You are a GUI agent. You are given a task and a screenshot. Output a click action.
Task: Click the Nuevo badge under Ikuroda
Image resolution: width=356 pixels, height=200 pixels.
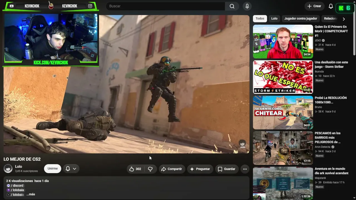pyautogui.click(x=320, y=81)
